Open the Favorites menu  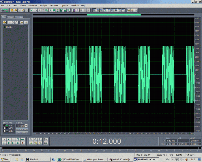point(54,5)
